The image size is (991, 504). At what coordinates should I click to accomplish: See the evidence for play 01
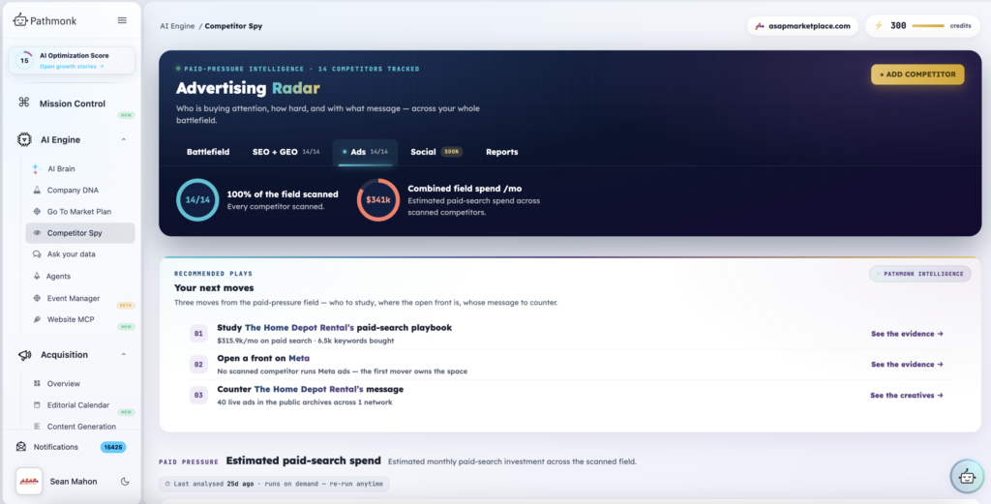click(x=907, y=334)
